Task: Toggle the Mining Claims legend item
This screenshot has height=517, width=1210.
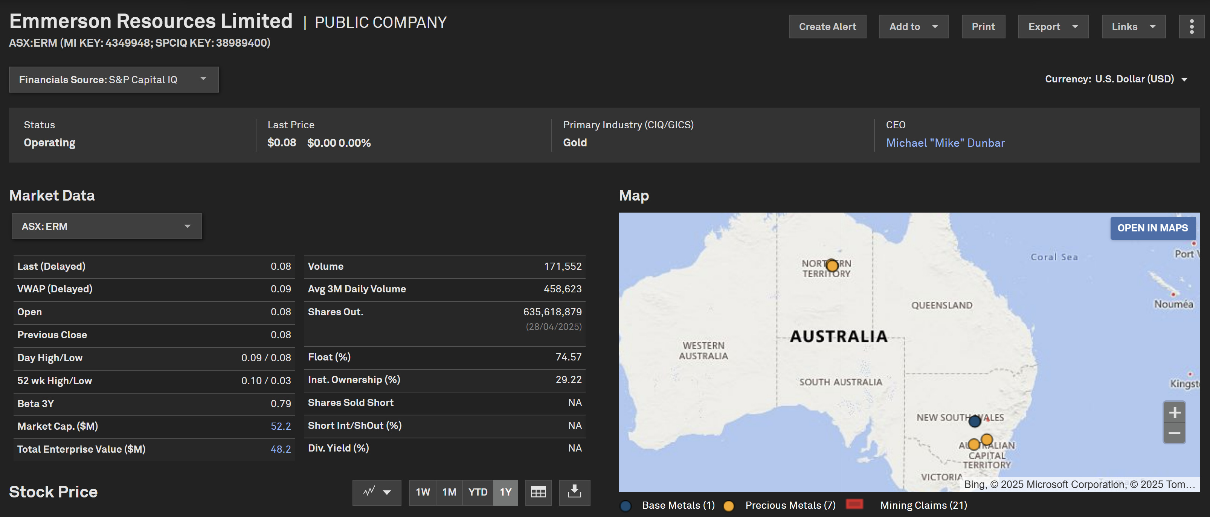Action: pos(923,505)
